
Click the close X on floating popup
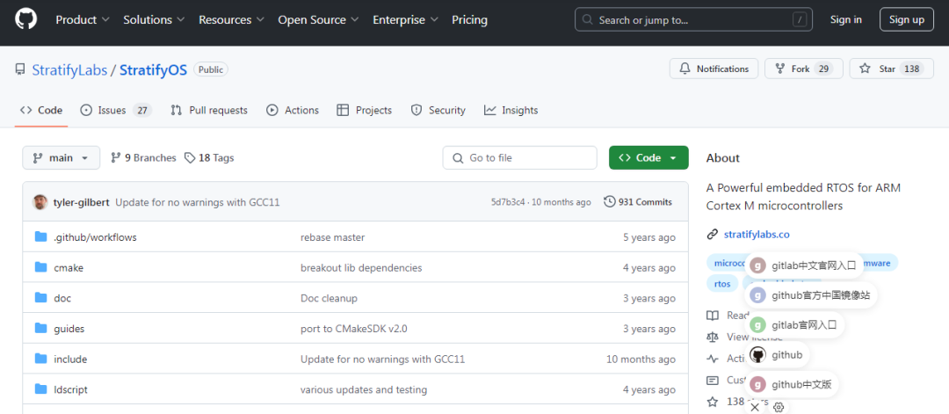pos(755,407)
